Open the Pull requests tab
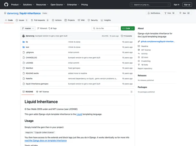The width and height of the screenshot is (196, 146). pos(40,20)
